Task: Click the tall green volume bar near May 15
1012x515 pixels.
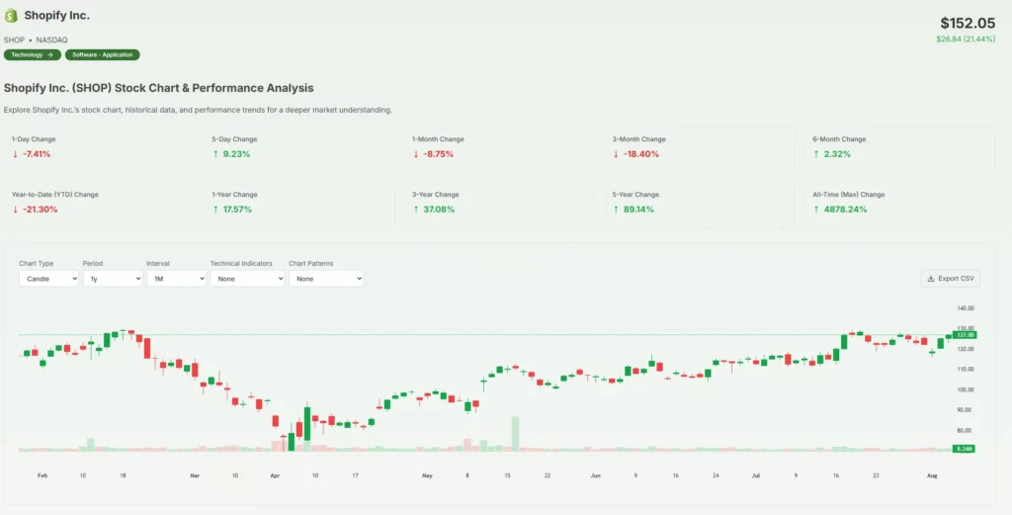Action: tap(516, 434)
